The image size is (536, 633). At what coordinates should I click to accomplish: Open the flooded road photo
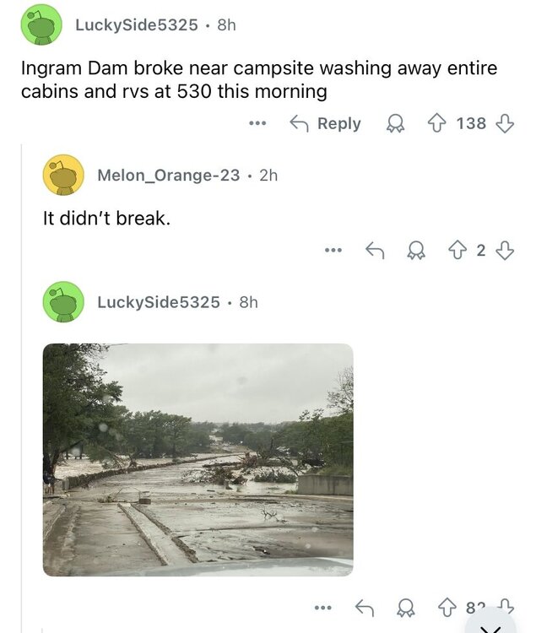198,459
